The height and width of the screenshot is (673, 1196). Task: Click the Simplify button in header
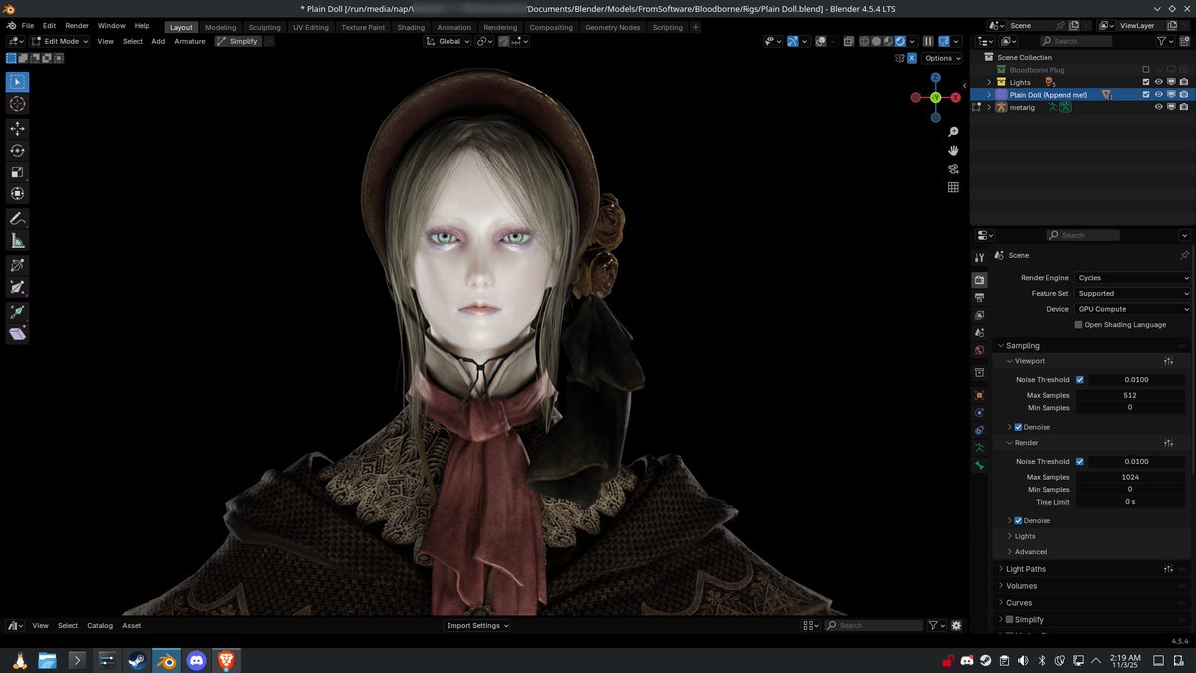pos(238,42)
